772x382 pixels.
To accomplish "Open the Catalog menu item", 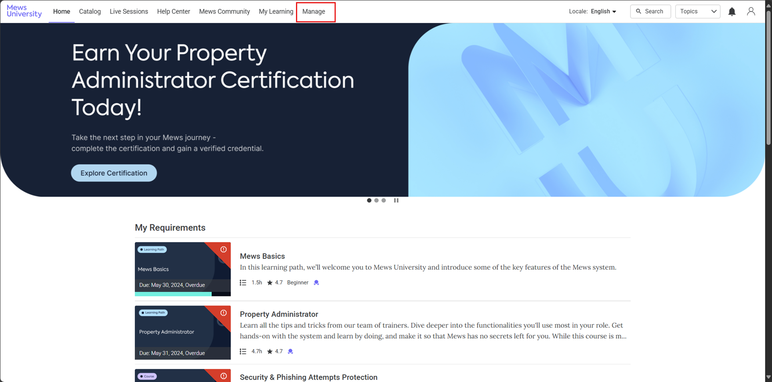I will point(90,11).
